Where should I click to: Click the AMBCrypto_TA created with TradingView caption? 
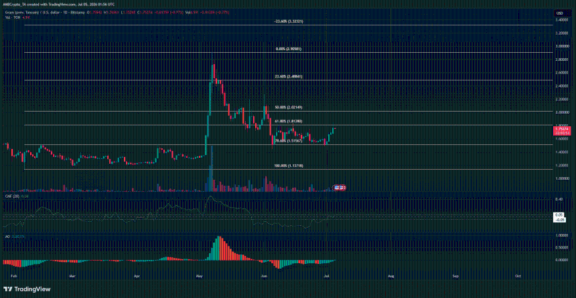[x=59, y=5]
